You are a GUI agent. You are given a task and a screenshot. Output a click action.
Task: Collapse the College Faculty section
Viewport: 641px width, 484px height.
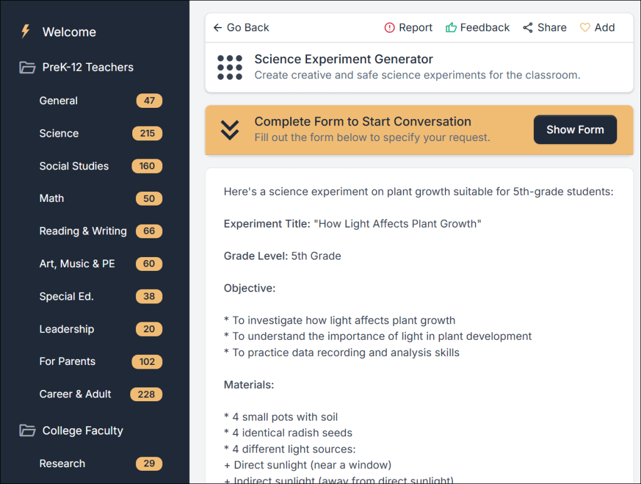pos(83,431)
